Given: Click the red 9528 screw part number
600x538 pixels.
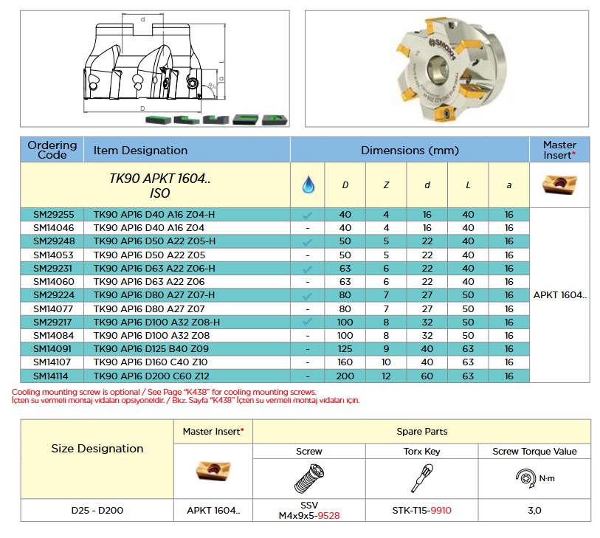Looking at the screenshot, I should pos(328,518).
